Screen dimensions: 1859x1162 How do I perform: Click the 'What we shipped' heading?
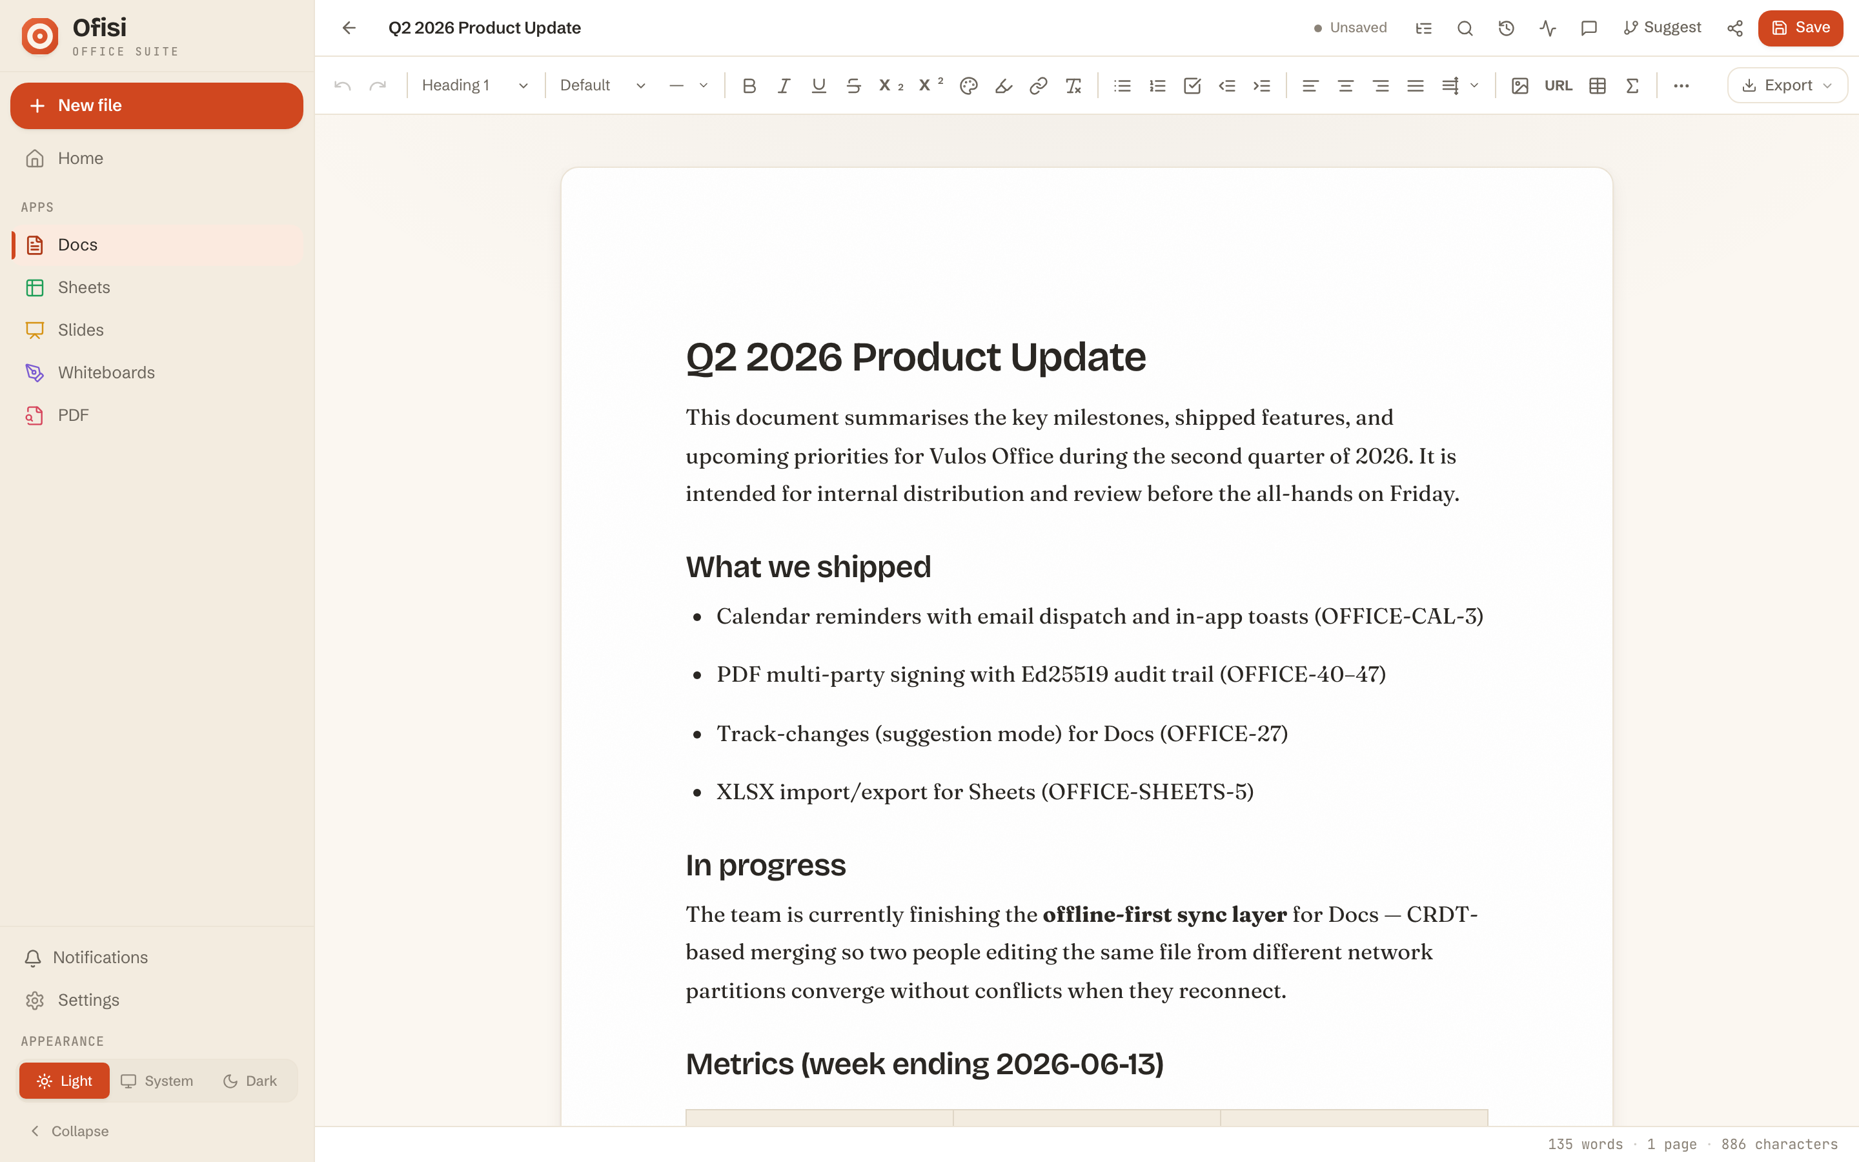808,567
